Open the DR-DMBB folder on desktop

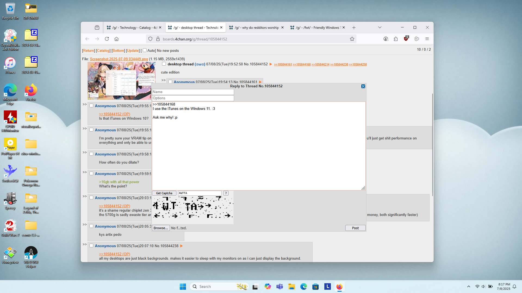click(x=31, y=11)
